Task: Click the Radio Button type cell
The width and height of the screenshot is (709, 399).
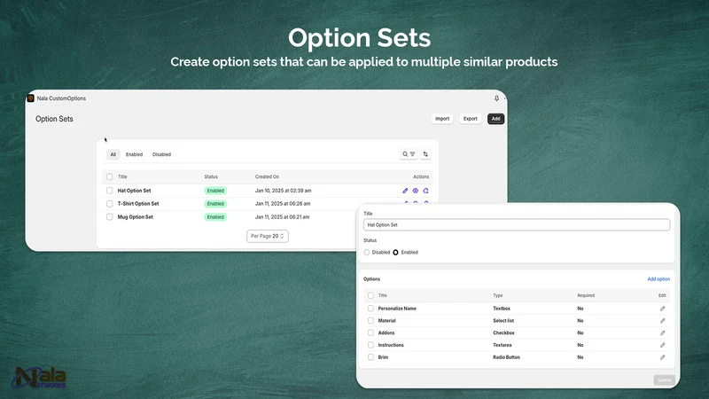Action: 506,357
